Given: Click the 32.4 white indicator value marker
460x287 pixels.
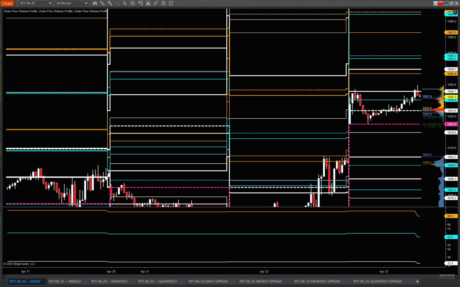Looking at the screenshot, I should point(451,263).
